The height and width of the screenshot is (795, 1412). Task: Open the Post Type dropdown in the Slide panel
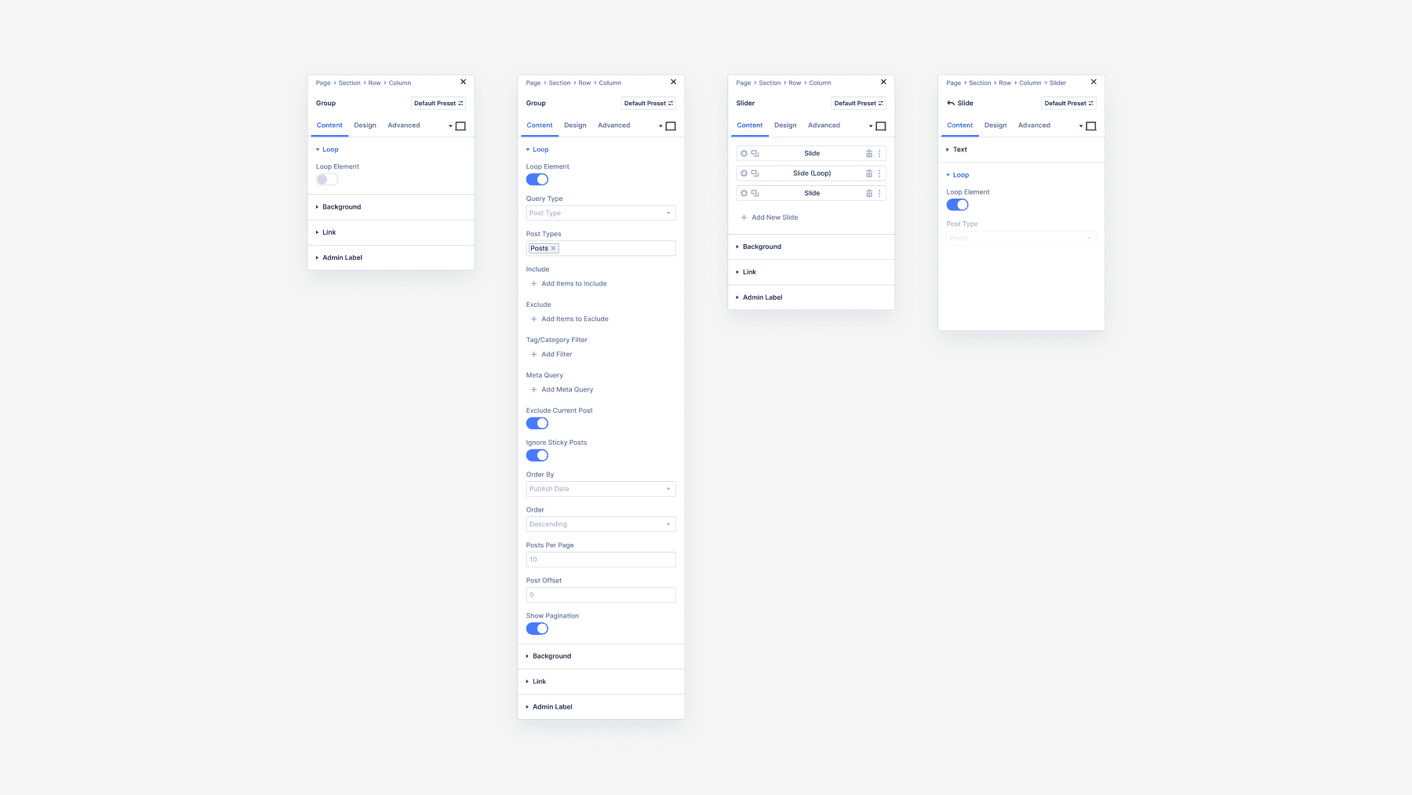(1021, 239)
